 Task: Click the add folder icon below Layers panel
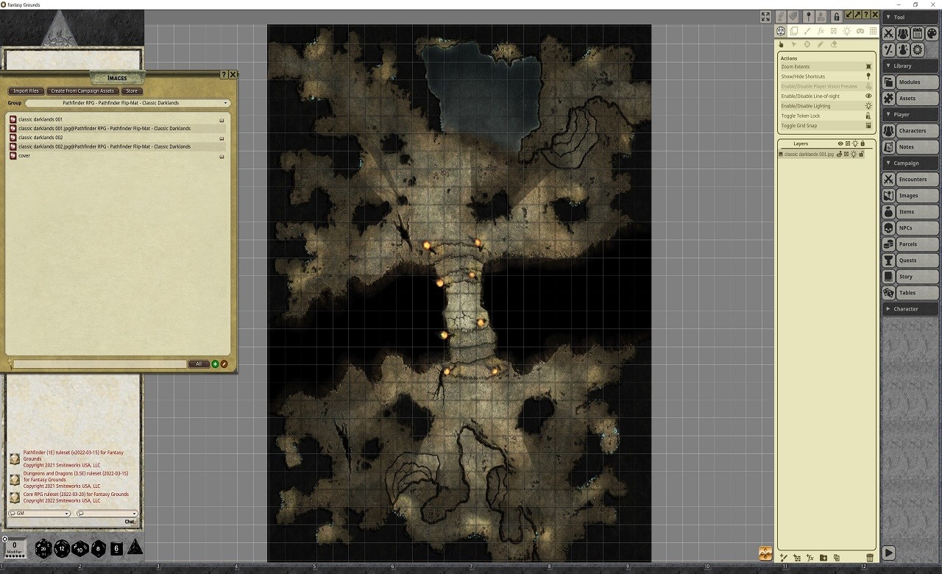tap(824, 558)
